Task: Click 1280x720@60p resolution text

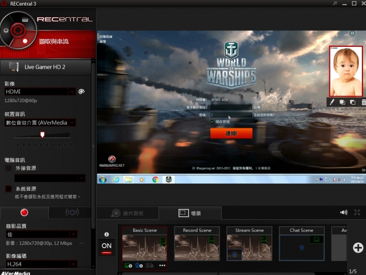Action: click(21, 101)
